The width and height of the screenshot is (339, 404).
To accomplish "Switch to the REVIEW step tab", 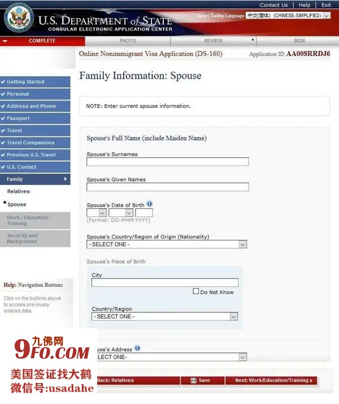I will pos(213,41).
